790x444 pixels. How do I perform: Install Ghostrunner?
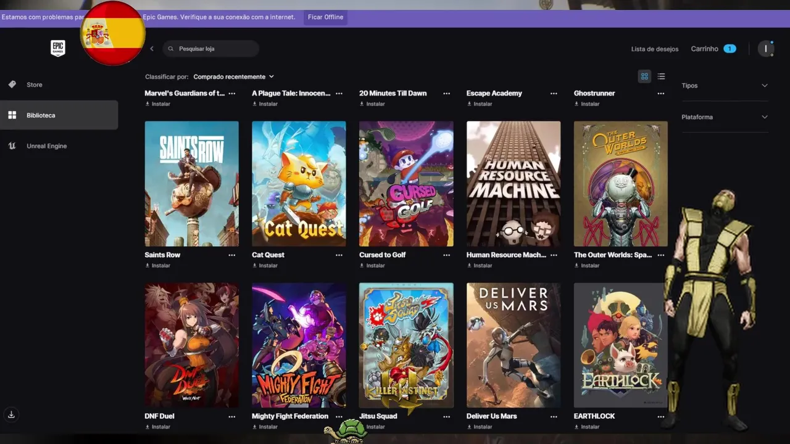(587, 104)
